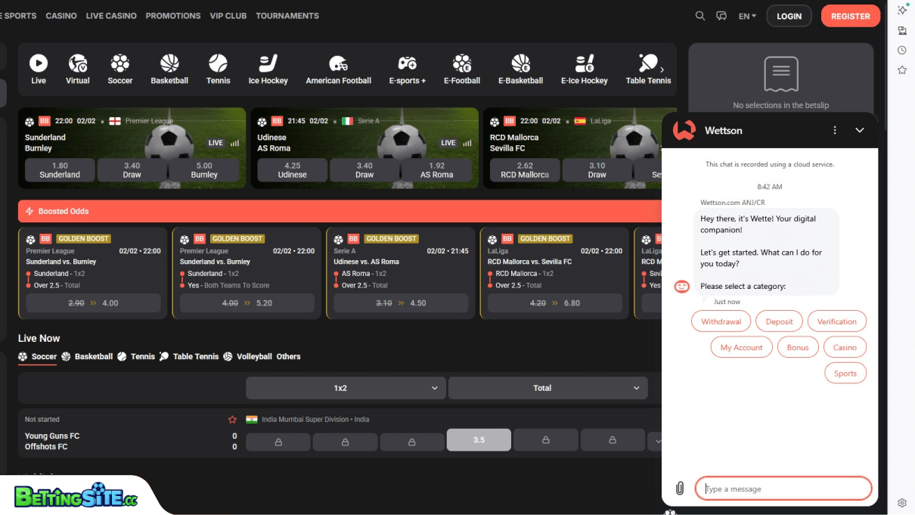Switch to the Basketball live tab
This screenshot has height=515, width=915.
tap(87, 356)
